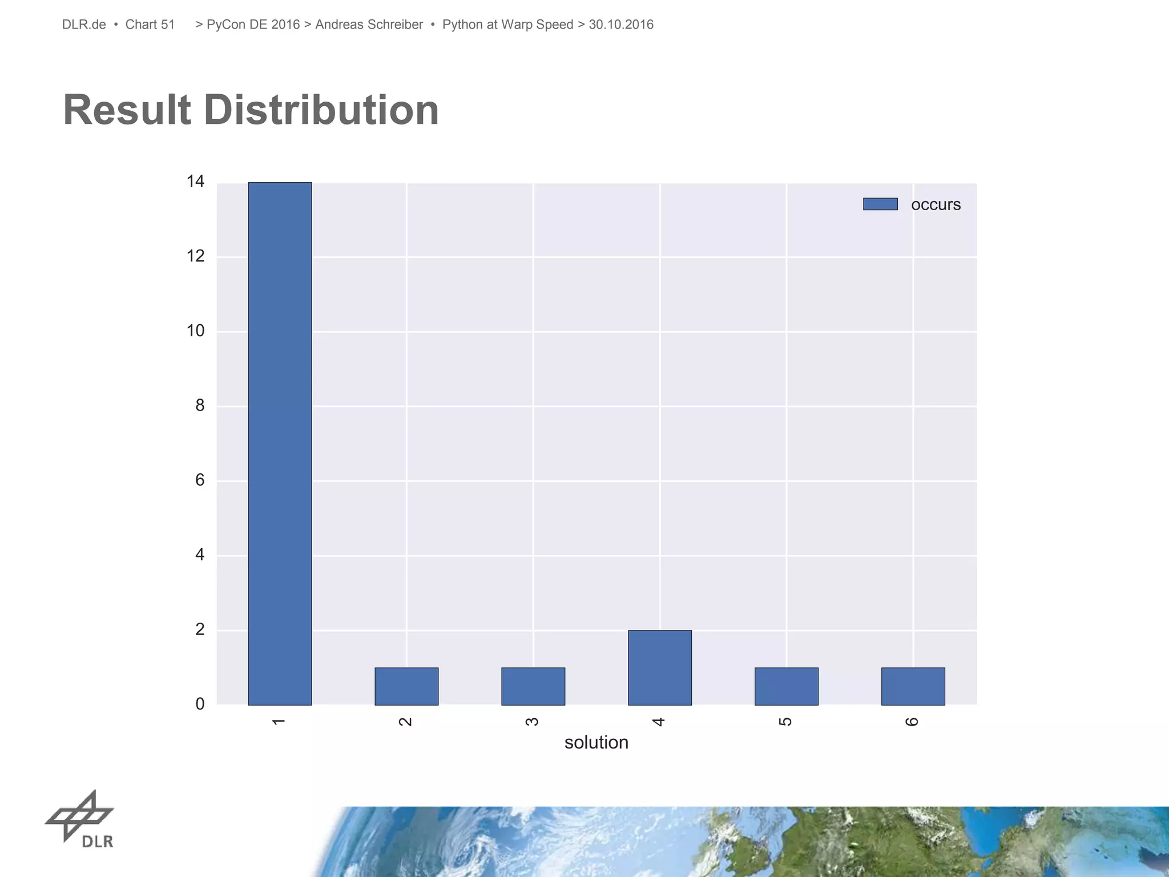Click the date "30.10.2016"

(621, 25)
